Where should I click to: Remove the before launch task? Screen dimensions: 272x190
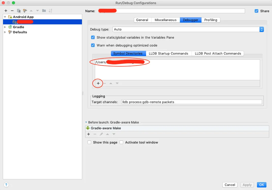(95, 134)
